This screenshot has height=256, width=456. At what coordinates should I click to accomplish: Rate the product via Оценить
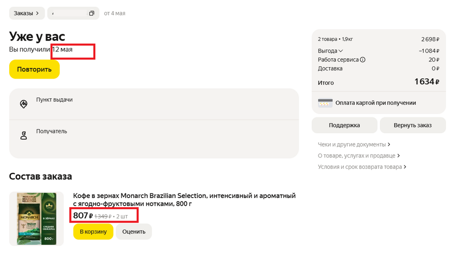tap(133, 232)
